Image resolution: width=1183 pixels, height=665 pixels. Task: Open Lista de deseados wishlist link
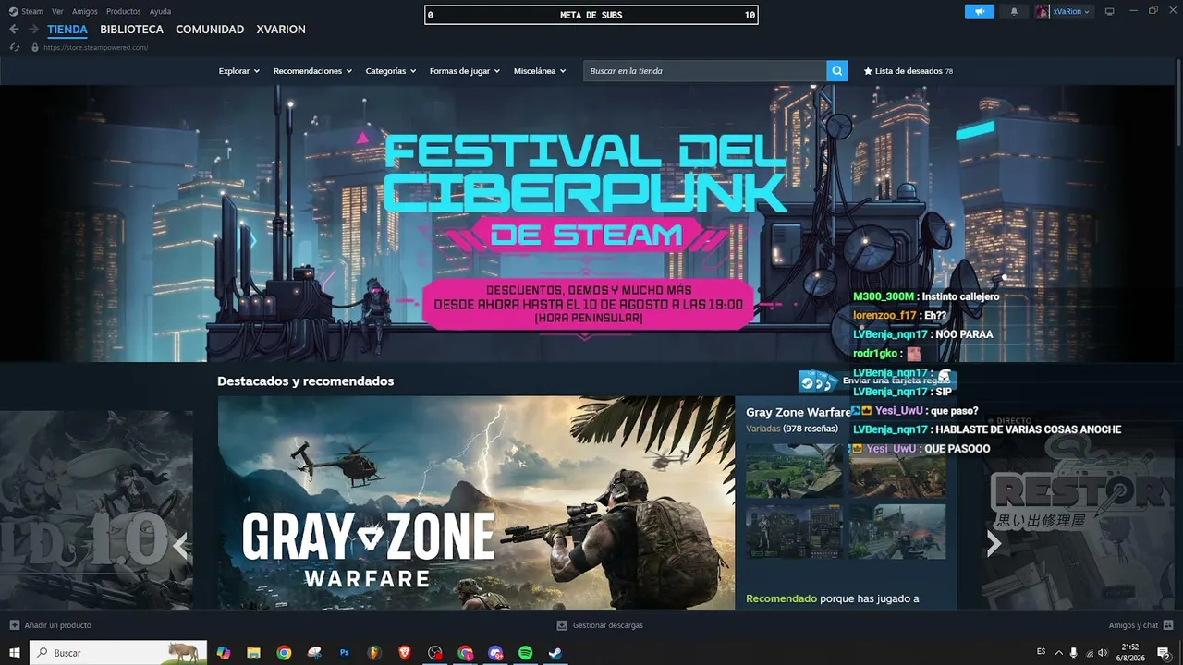tap(909, 71)
